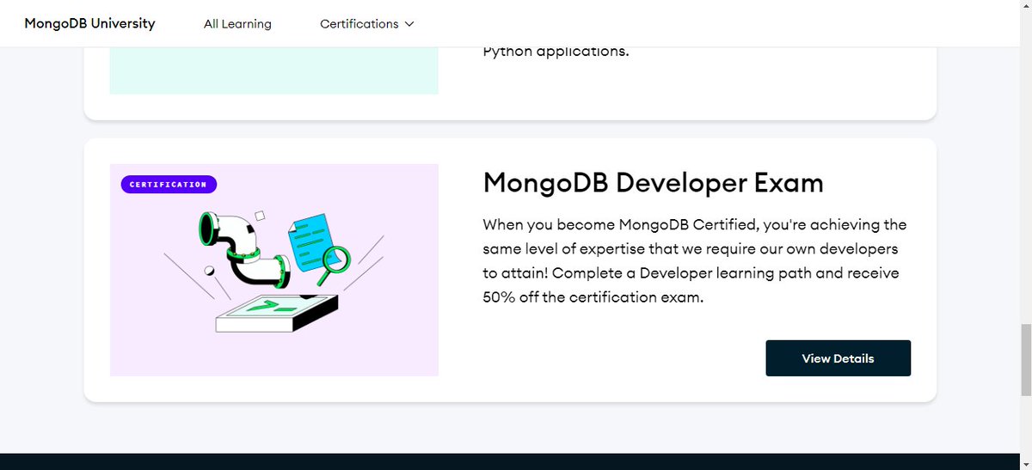Viewport: 1032px width, 470px height.
Task: Click the mint course thumbnail above
Action: coord(274,70)
